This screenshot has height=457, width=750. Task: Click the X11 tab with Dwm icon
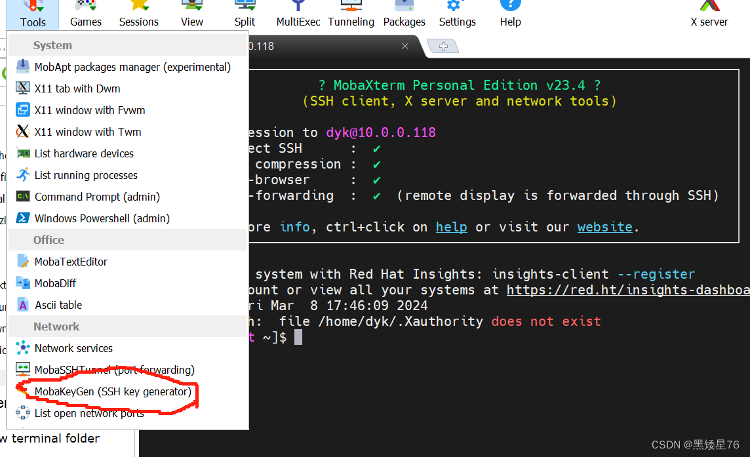click(23, 89)
